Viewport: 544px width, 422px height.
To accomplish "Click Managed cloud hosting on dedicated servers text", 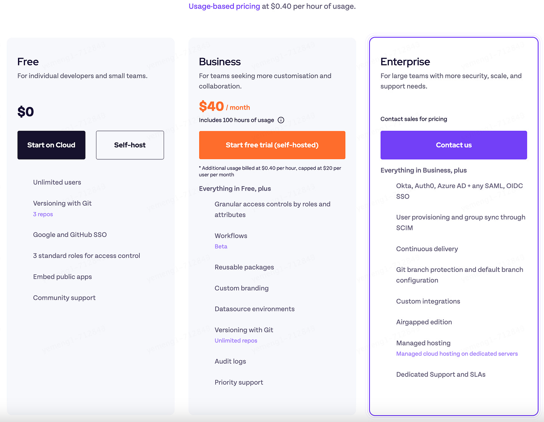I will (x=457, y=354).
